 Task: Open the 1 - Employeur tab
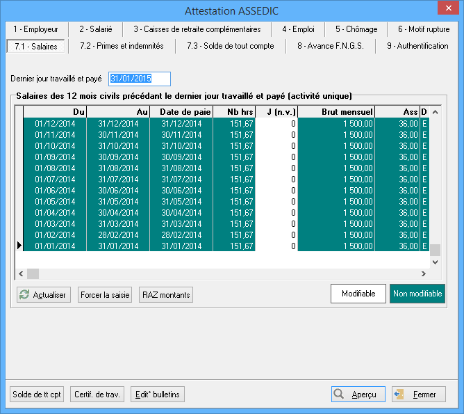tap(35, 29)
